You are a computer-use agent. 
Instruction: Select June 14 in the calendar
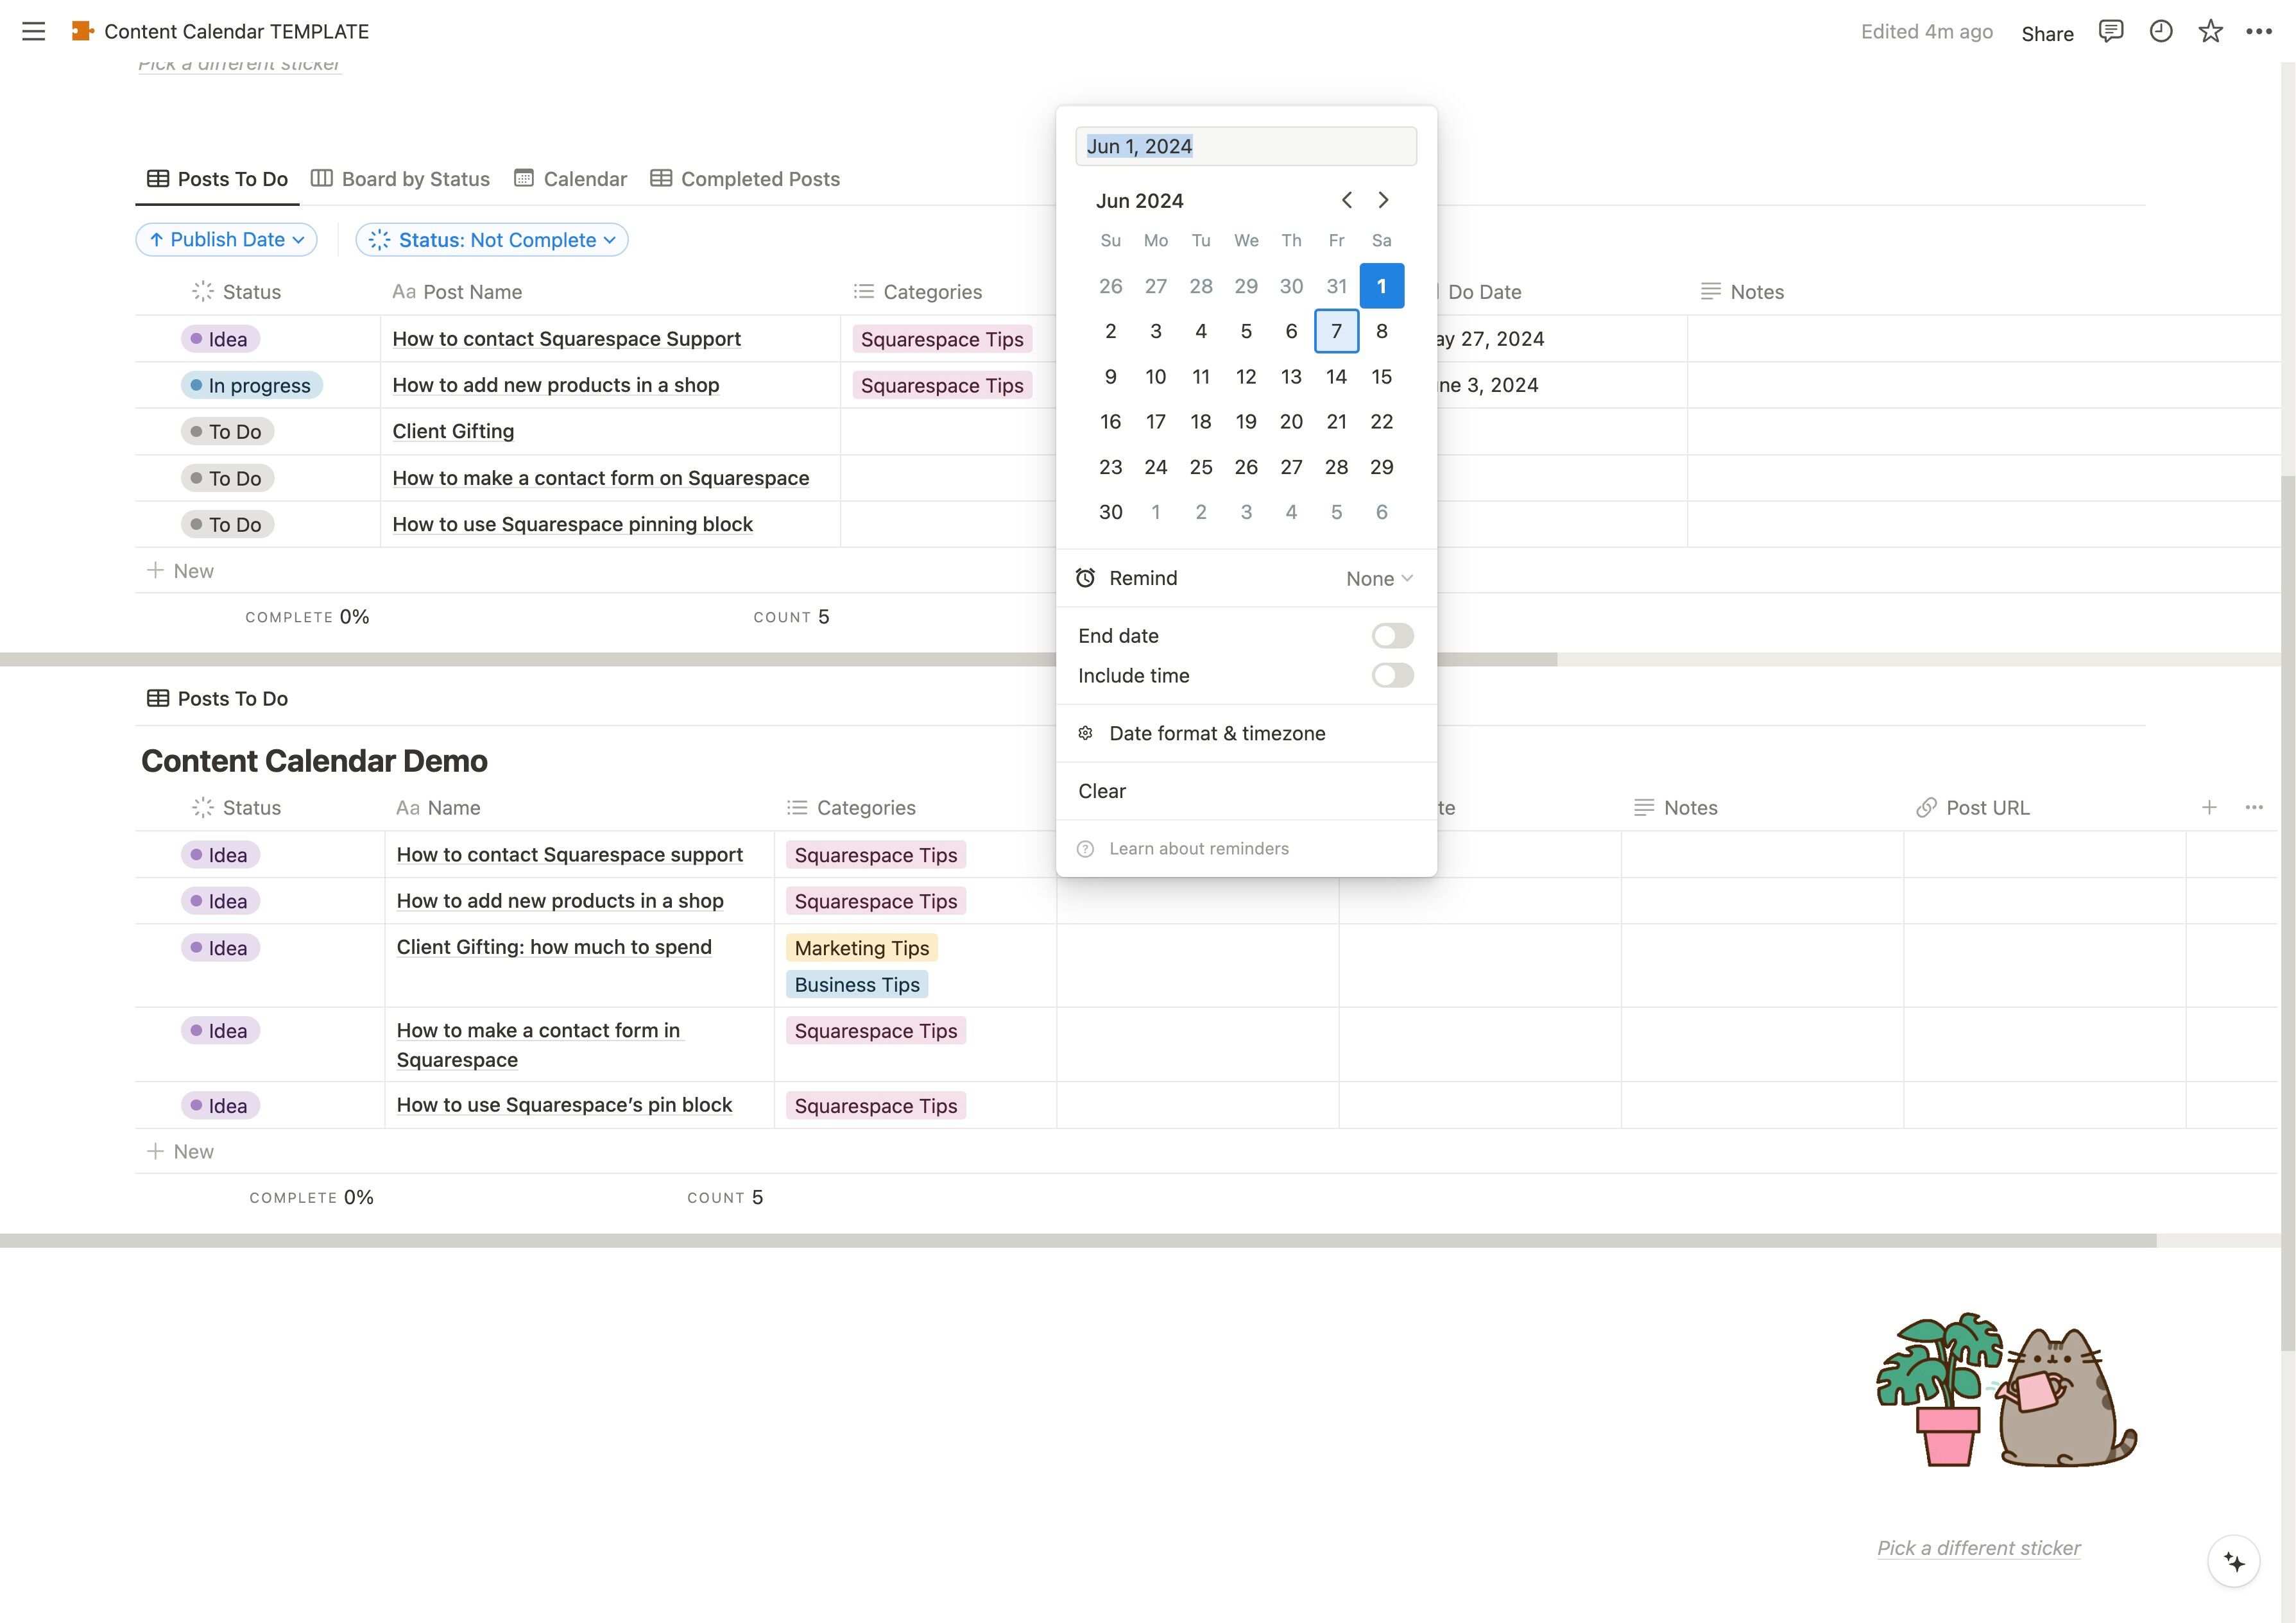1336,377
